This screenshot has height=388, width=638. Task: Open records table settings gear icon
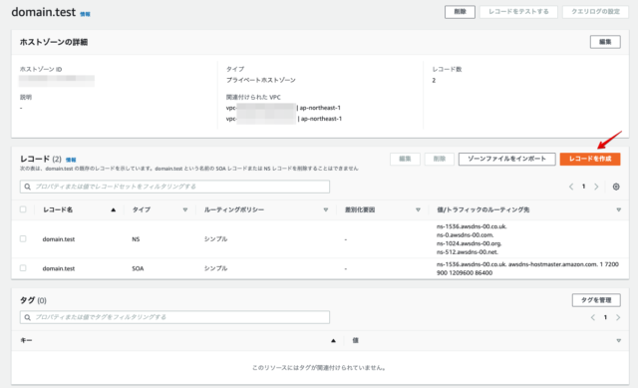click(x=616, y=187)
